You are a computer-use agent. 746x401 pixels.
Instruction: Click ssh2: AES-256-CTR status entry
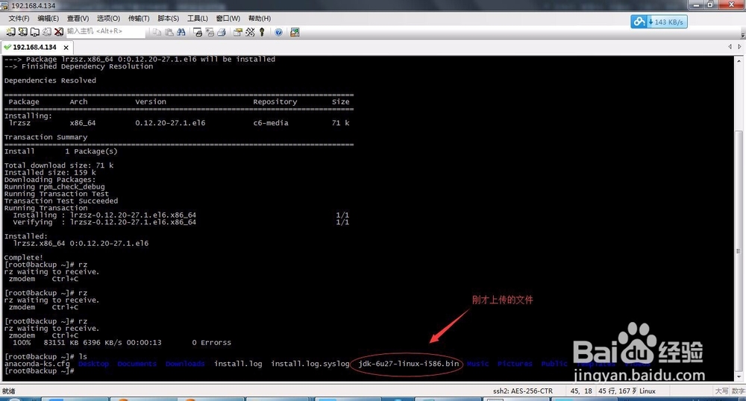(523, 391)
